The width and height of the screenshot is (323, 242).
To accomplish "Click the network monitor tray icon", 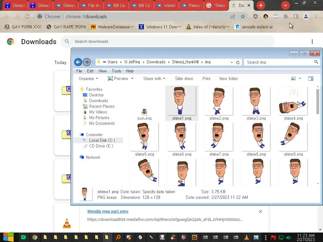I will 281,238.
